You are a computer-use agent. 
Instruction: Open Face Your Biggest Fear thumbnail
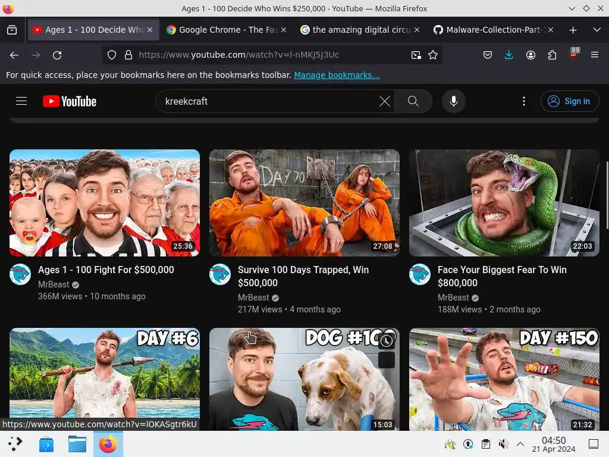tap(504, 203)
